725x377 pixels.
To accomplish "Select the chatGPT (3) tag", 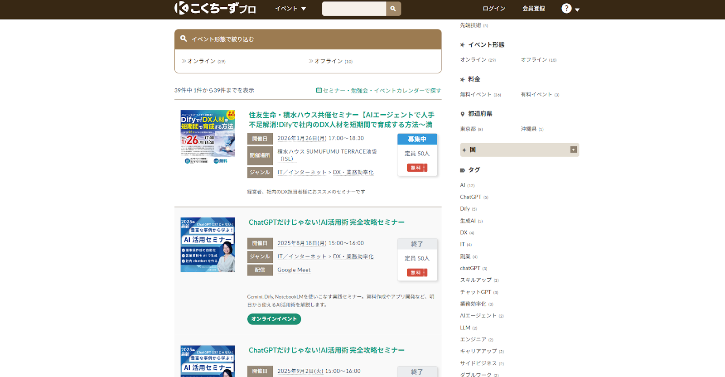I will point(474,268).
